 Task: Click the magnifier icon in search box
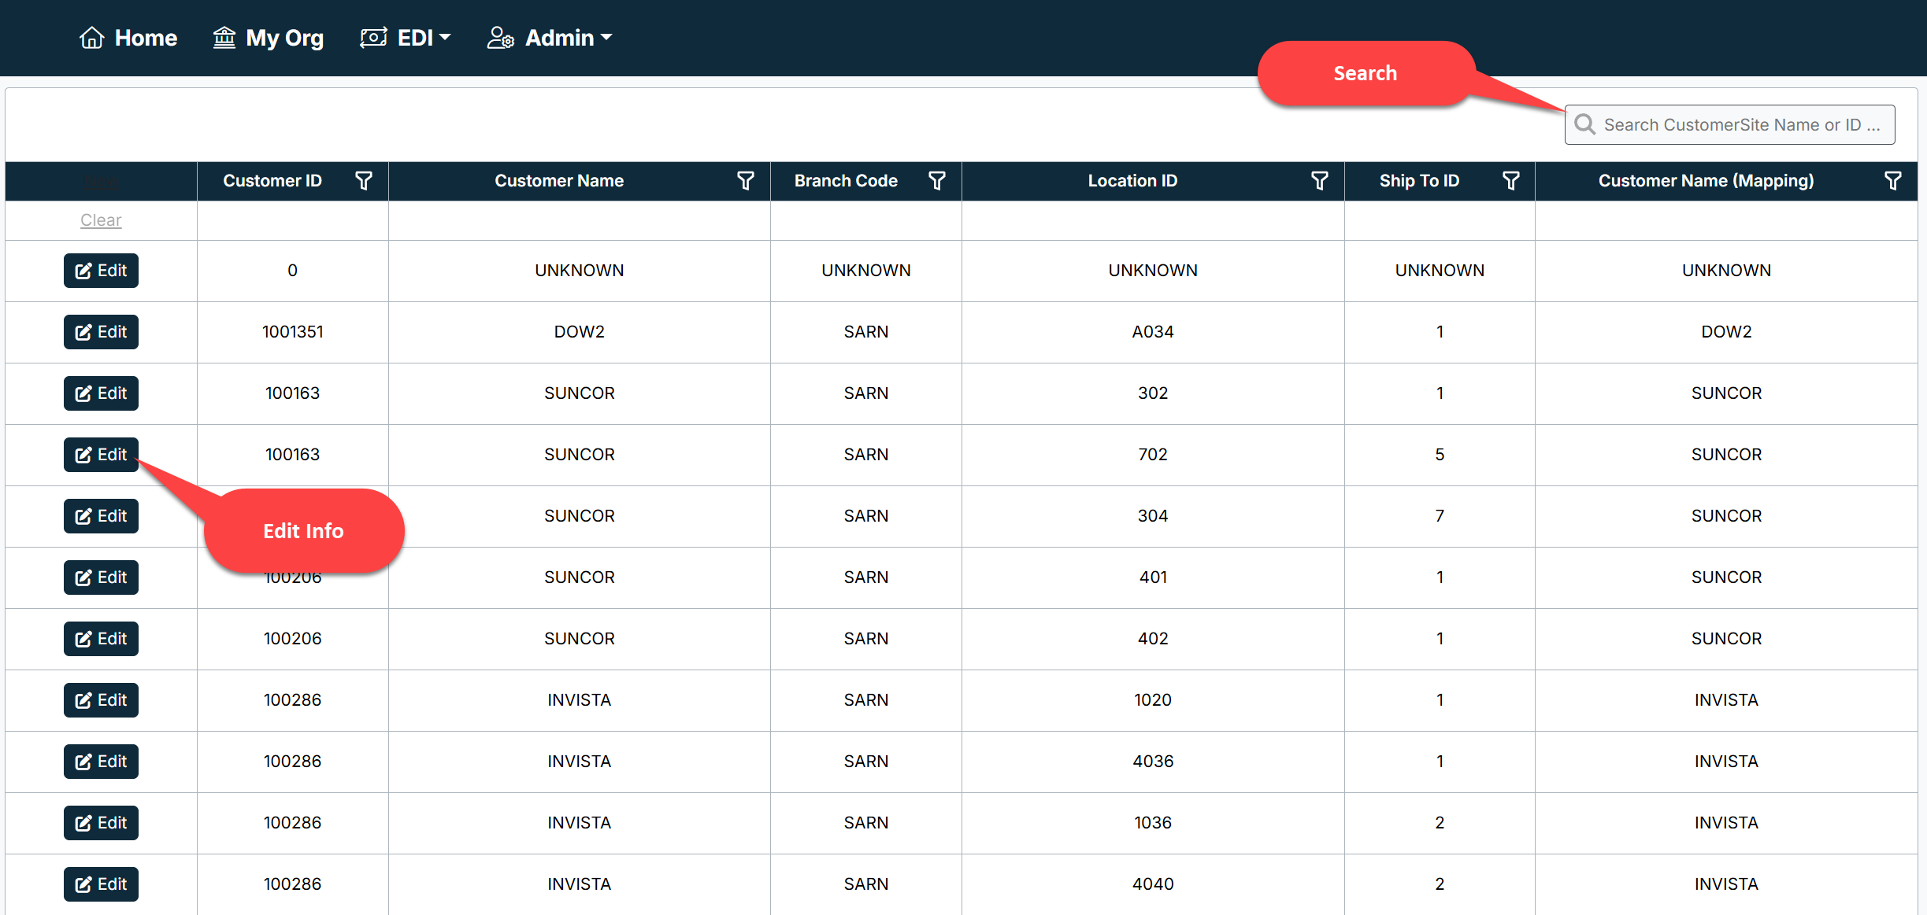click(1584, 124)
